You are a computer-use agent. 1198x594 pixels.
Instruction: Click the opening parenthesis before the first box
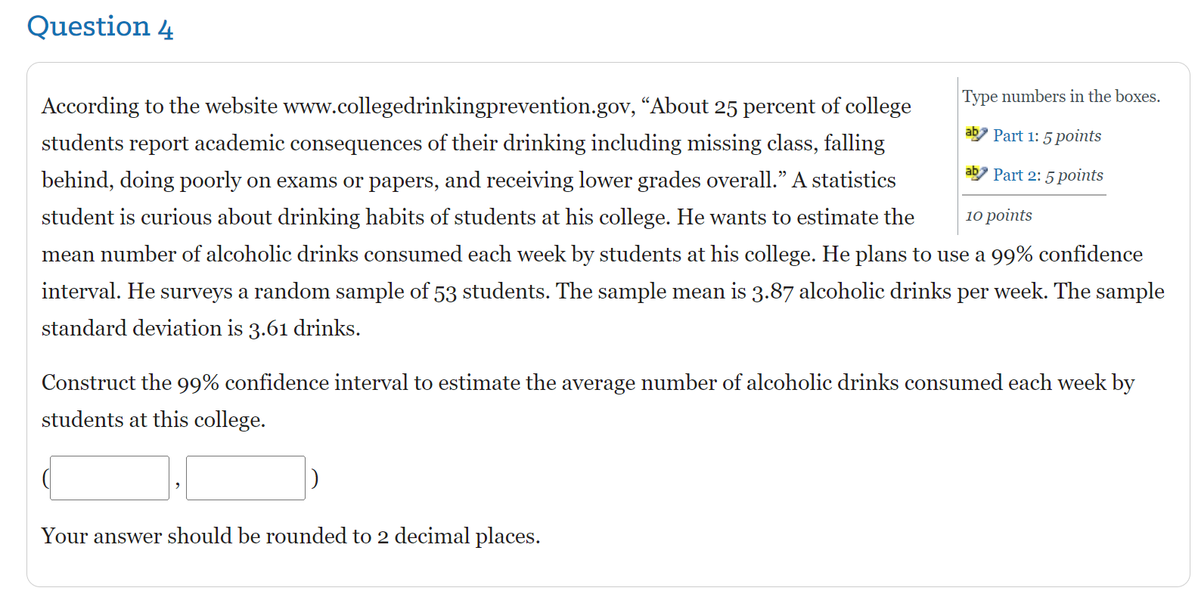tap(45, 478)
